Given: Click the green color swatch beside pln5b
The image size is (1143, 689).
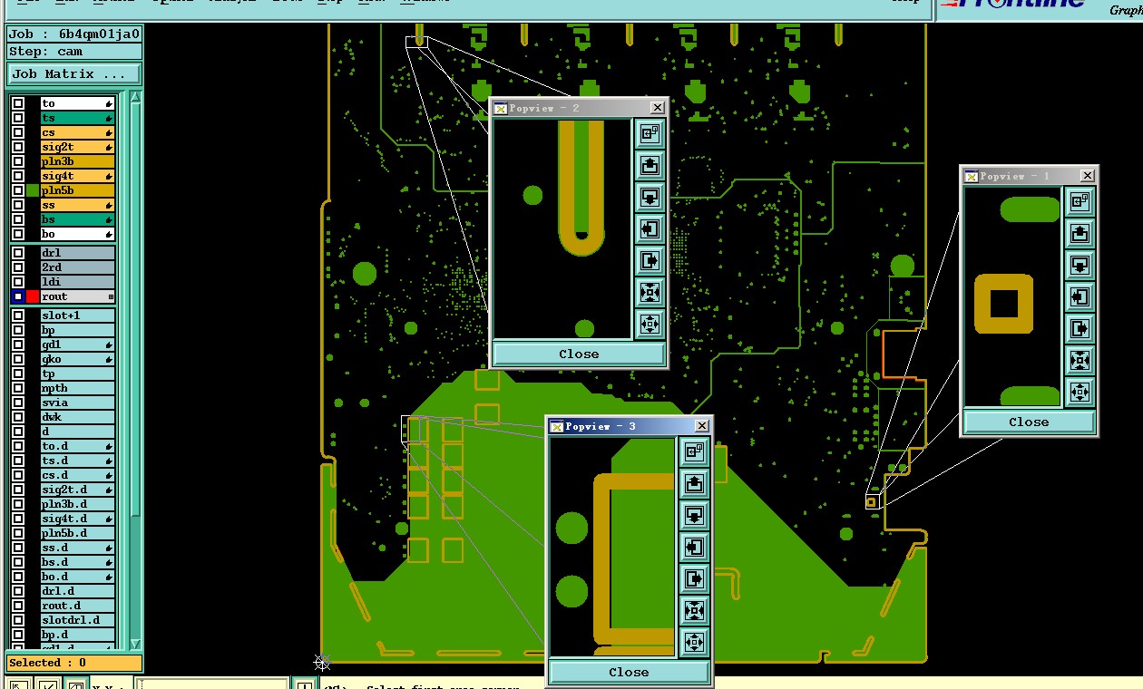Looking at the screenshot, I should [33, 190].
